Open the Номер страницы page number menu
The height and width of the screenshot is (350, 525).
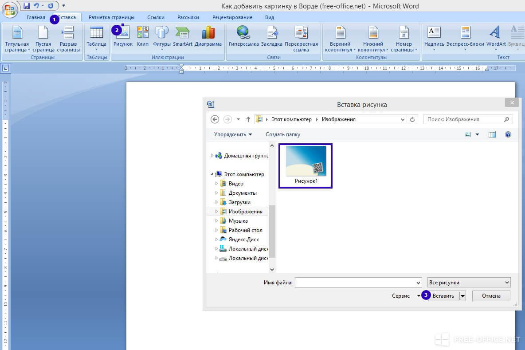(x=404, y=39)
